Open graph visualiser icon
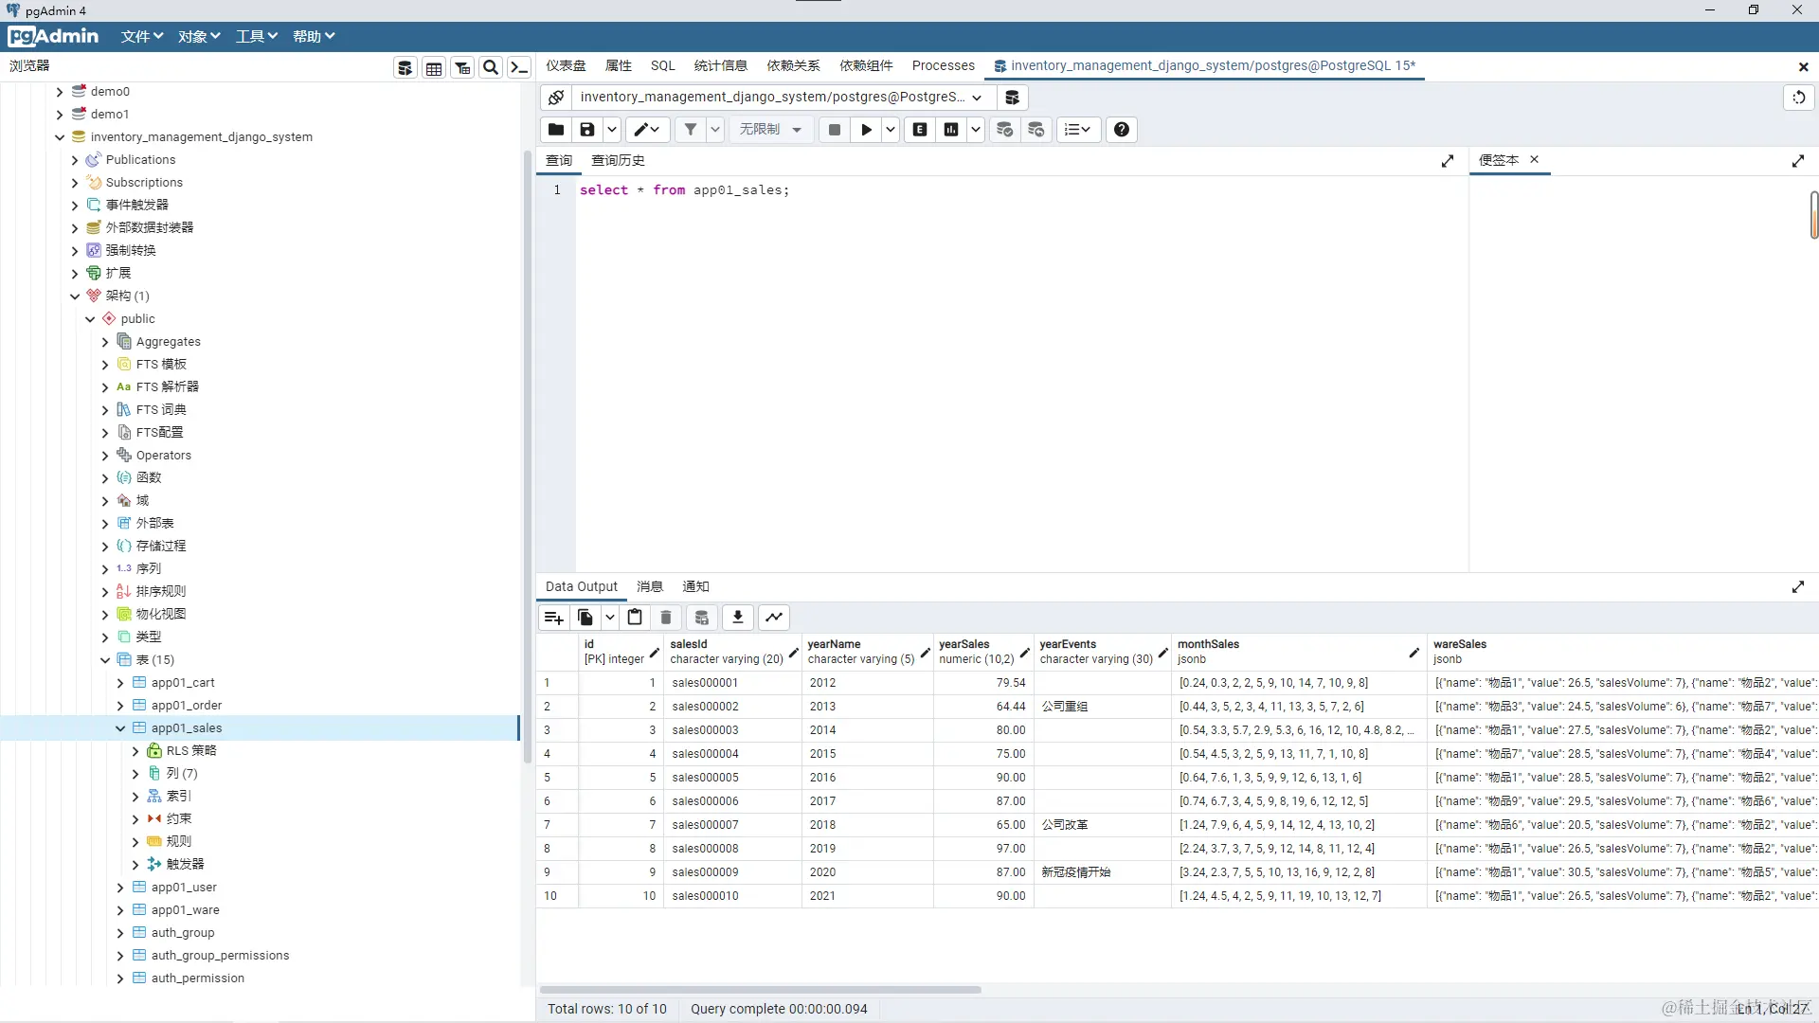Viewport: 1819px width, 1023px height. [774, 618]
